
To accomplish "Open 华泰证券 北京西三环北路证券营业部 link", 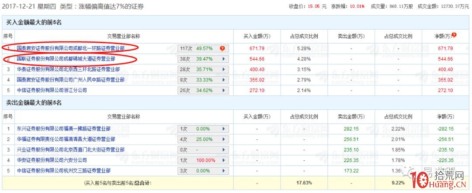I will 68,69.
